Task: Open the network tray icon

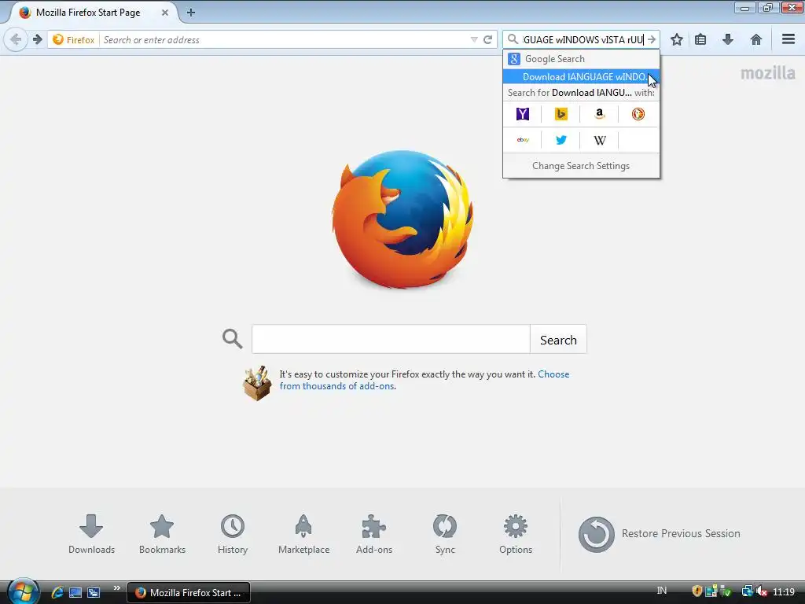Action: (747, 591)
